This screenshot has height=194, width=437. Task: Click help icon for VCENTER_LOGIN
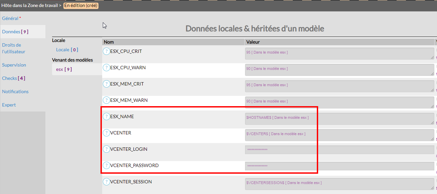coord(106,149)
